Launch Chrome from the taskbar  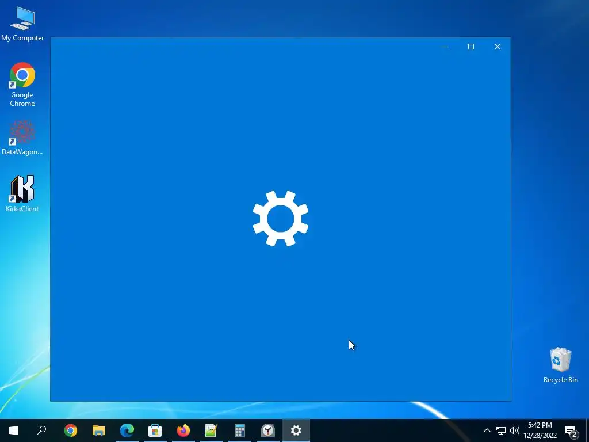[70, 430]
